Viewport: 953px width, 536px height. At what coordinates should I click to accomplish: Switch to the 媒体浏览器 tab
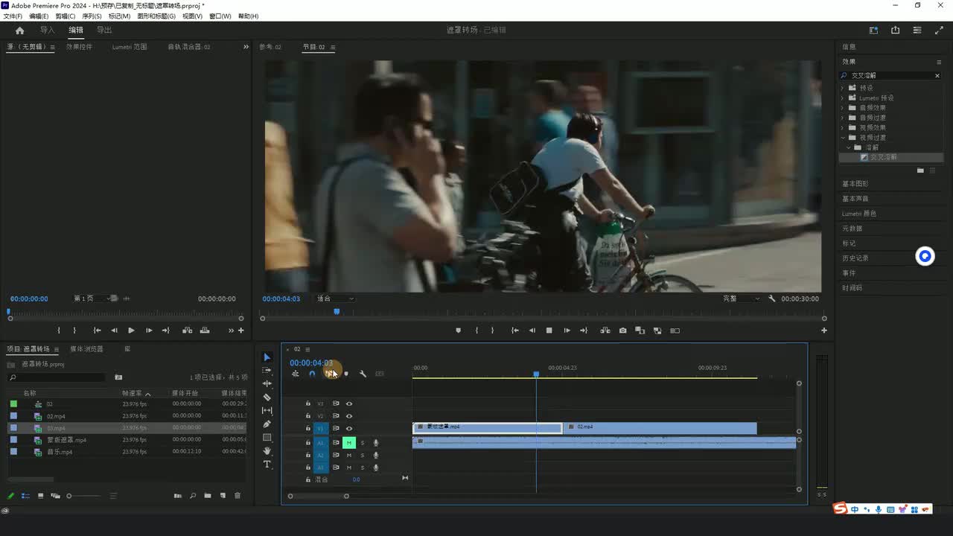[86, 349]
